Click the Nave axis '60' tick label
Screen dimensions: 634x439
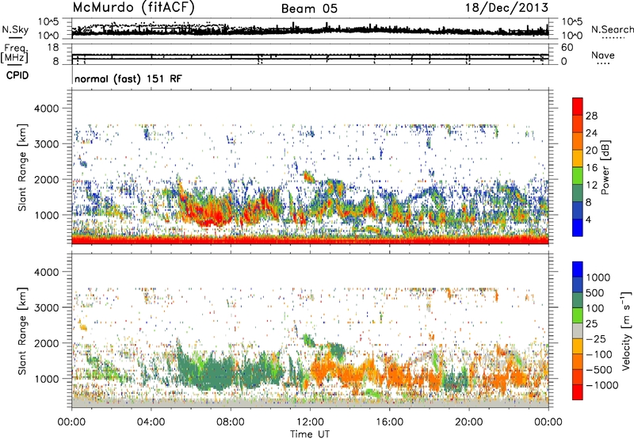coord(567,48)
